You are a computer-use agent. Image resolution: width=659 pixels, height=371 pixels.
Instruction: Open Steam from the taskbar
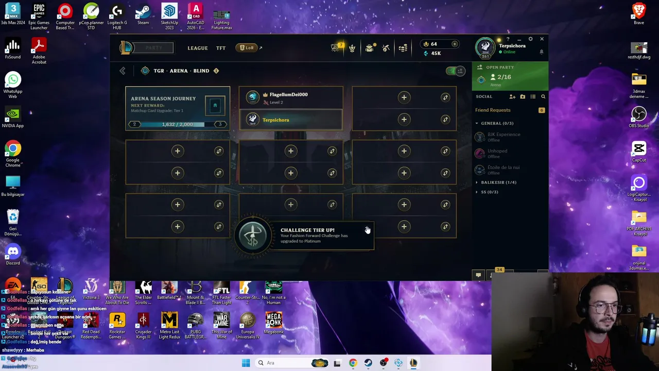pos(368,363)
